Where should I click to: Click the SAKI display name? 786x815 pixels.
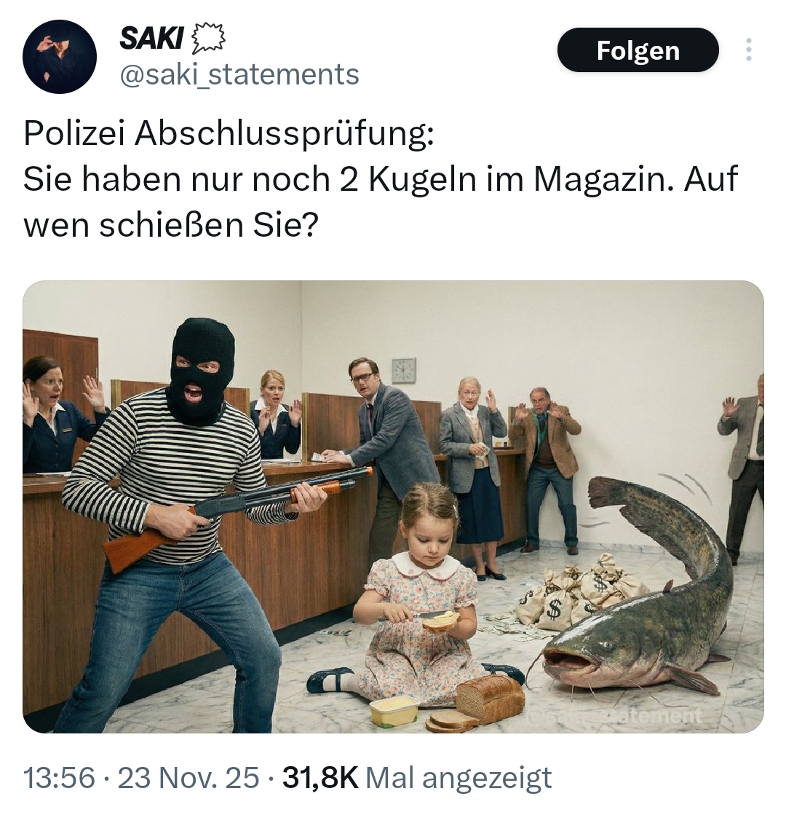[151, 39]
